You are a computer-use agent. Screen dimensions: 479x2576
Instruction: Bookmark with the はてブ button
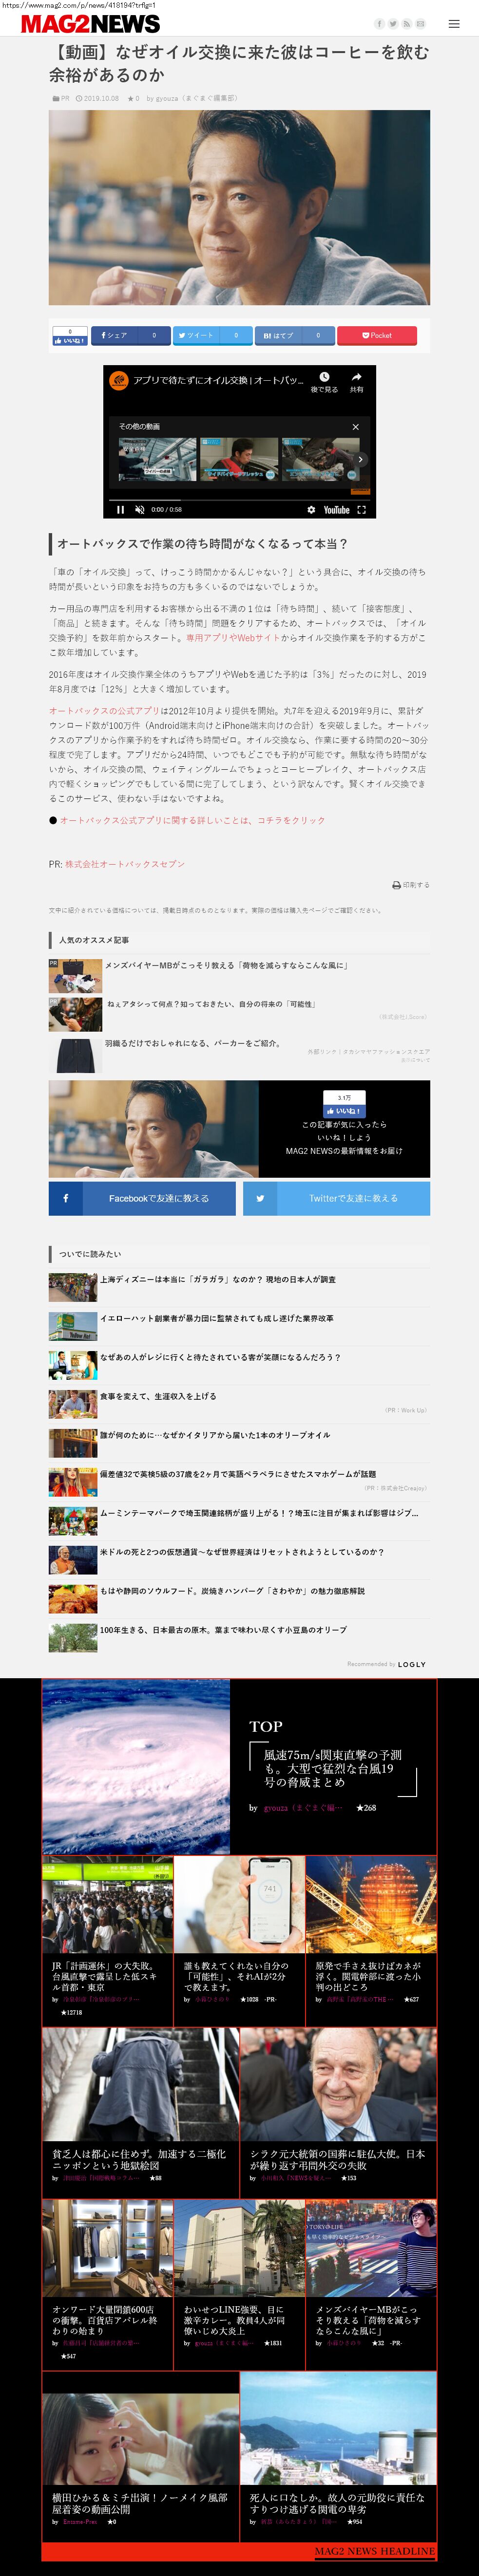tap(294, 336)
